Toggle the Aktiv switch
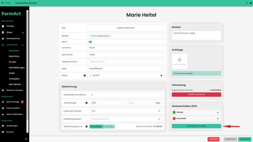The width and height of the screenshot is (253, 142). coord(90,42)
